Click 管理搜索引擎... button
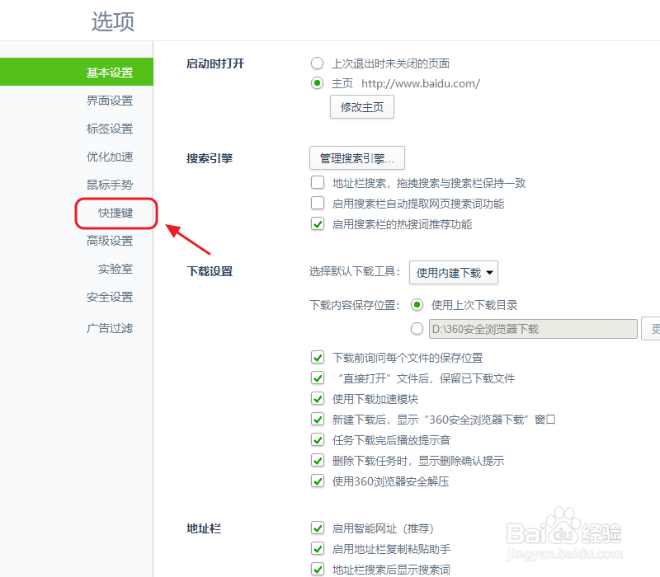The image size is (660, 577). tap(357, 158)
